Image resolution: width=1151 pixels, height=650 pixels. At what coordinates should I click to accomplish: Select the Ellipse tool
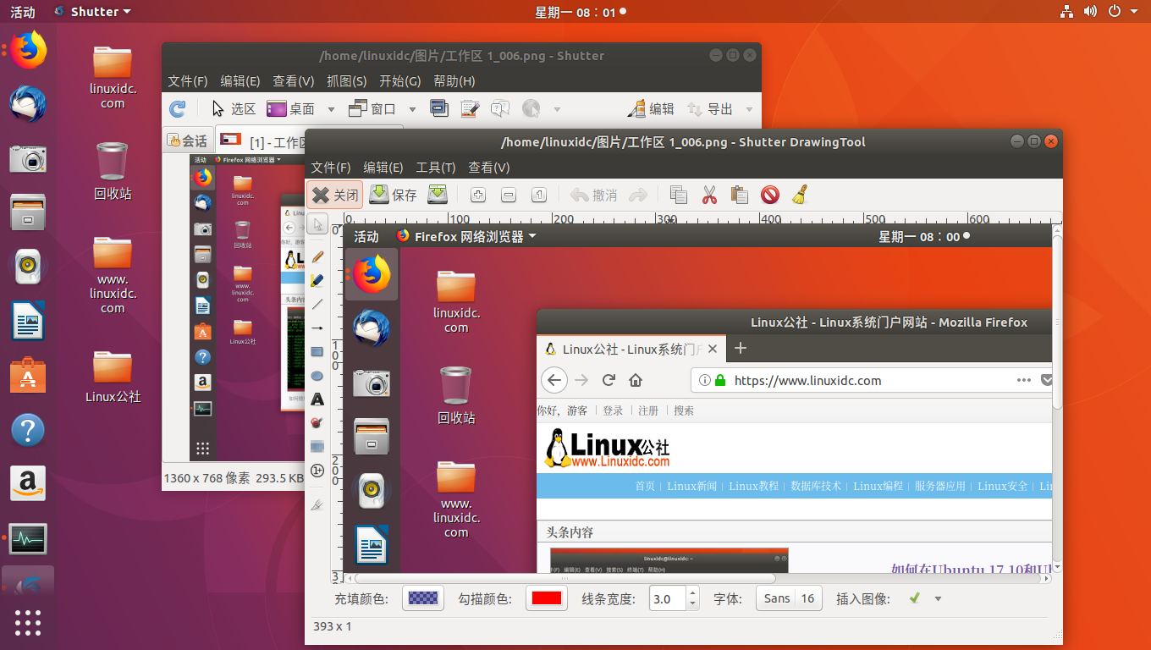pos(317,375)
